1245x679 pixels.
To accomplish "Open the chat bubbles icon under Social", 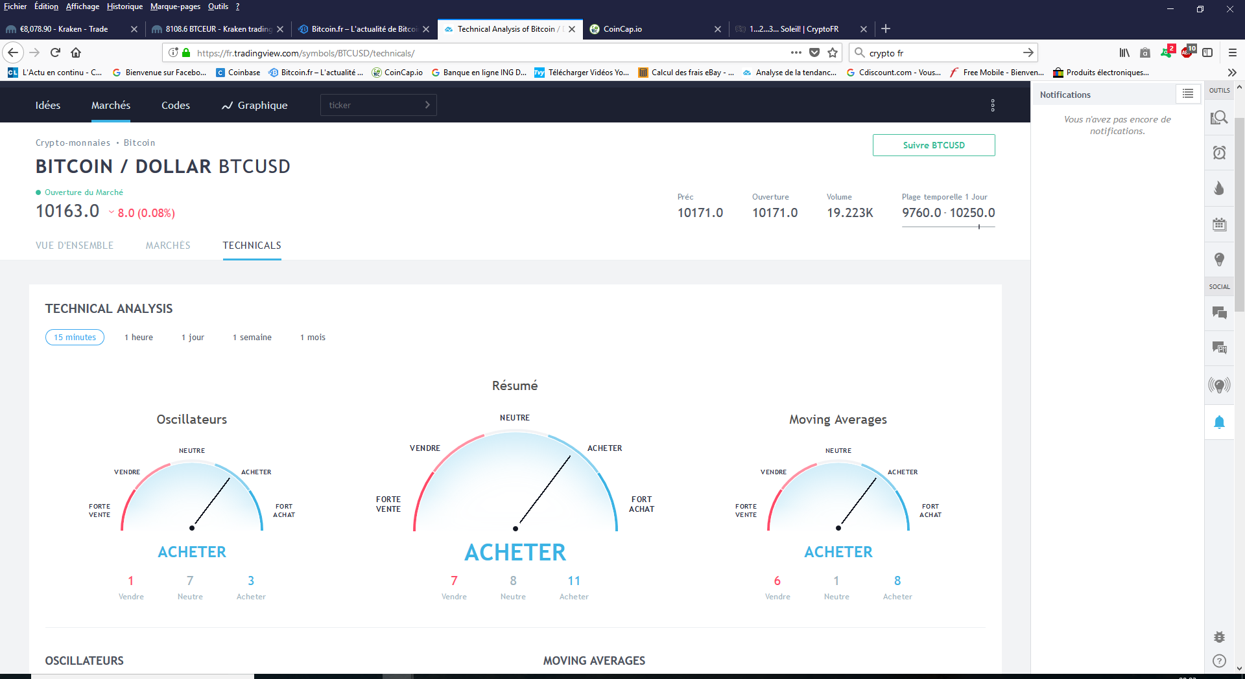I will [x=1219, y=313].
